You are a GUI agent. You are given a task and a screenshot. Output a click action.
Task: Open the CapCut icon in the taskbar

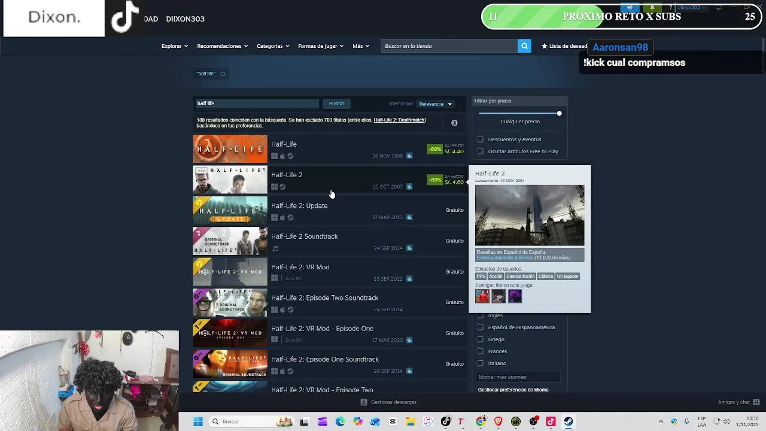[x=393, y=421]
